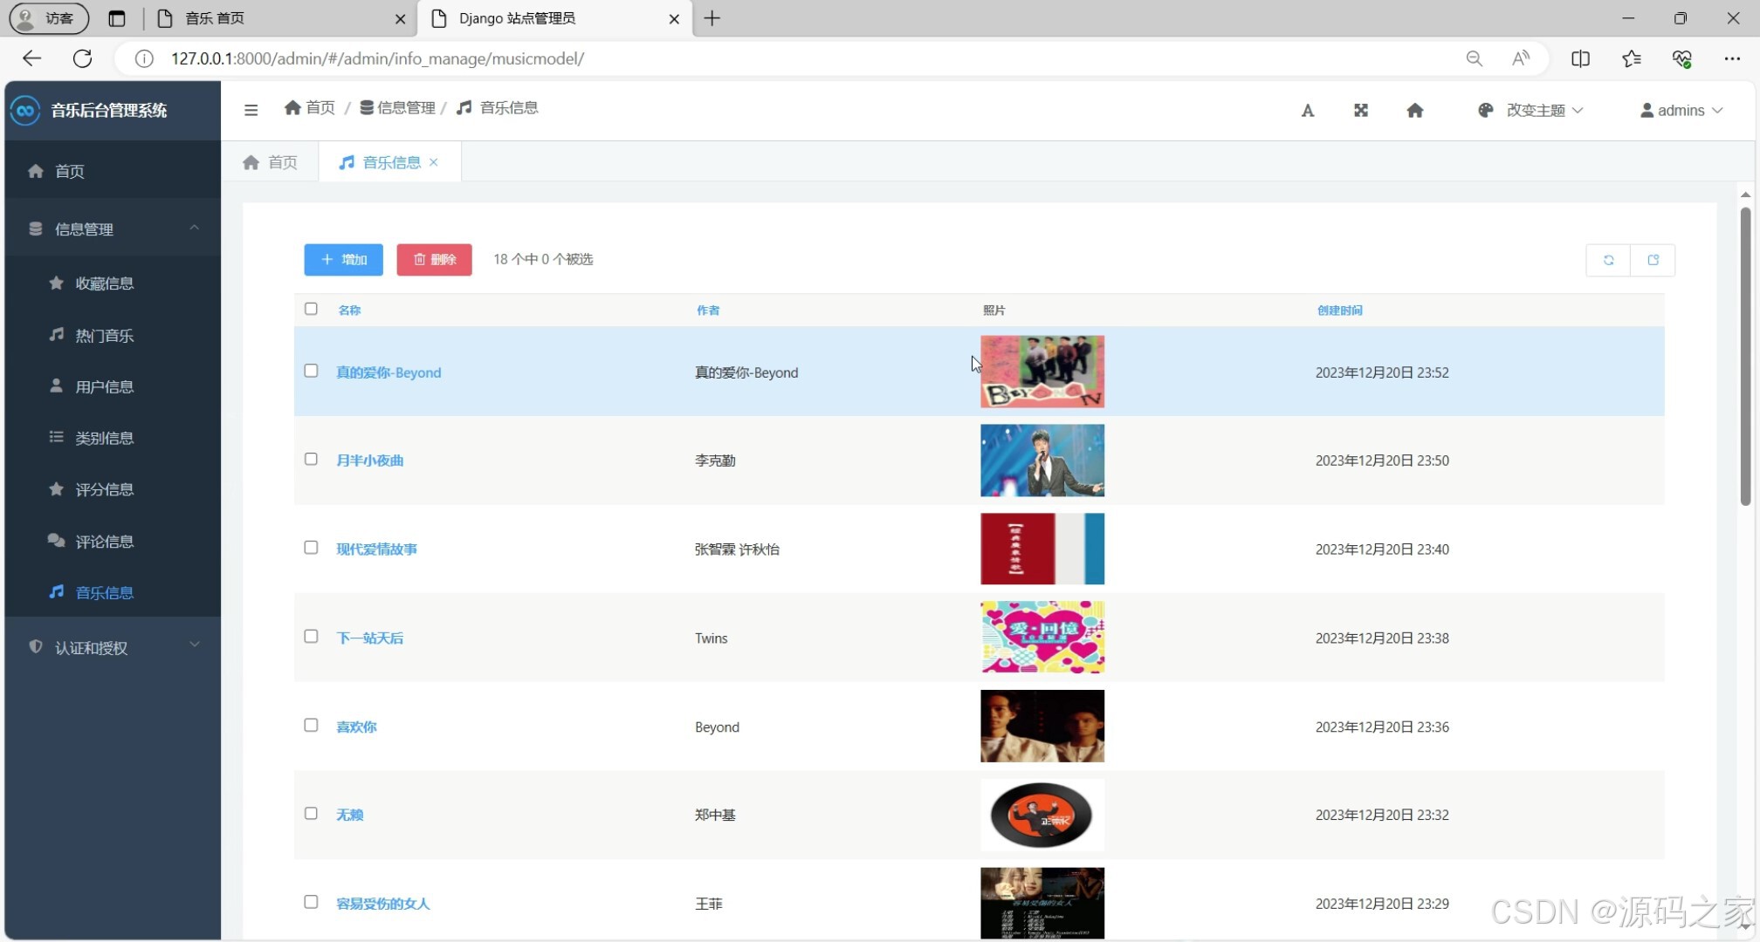Click the font size A icon
This screenshot has width=1760, height=942.
tap(1307, 110)
